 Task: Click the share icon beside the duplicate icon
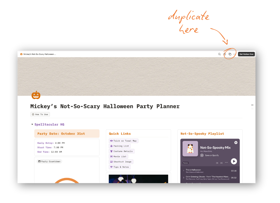pyautogui.click(x=225, y=54)
